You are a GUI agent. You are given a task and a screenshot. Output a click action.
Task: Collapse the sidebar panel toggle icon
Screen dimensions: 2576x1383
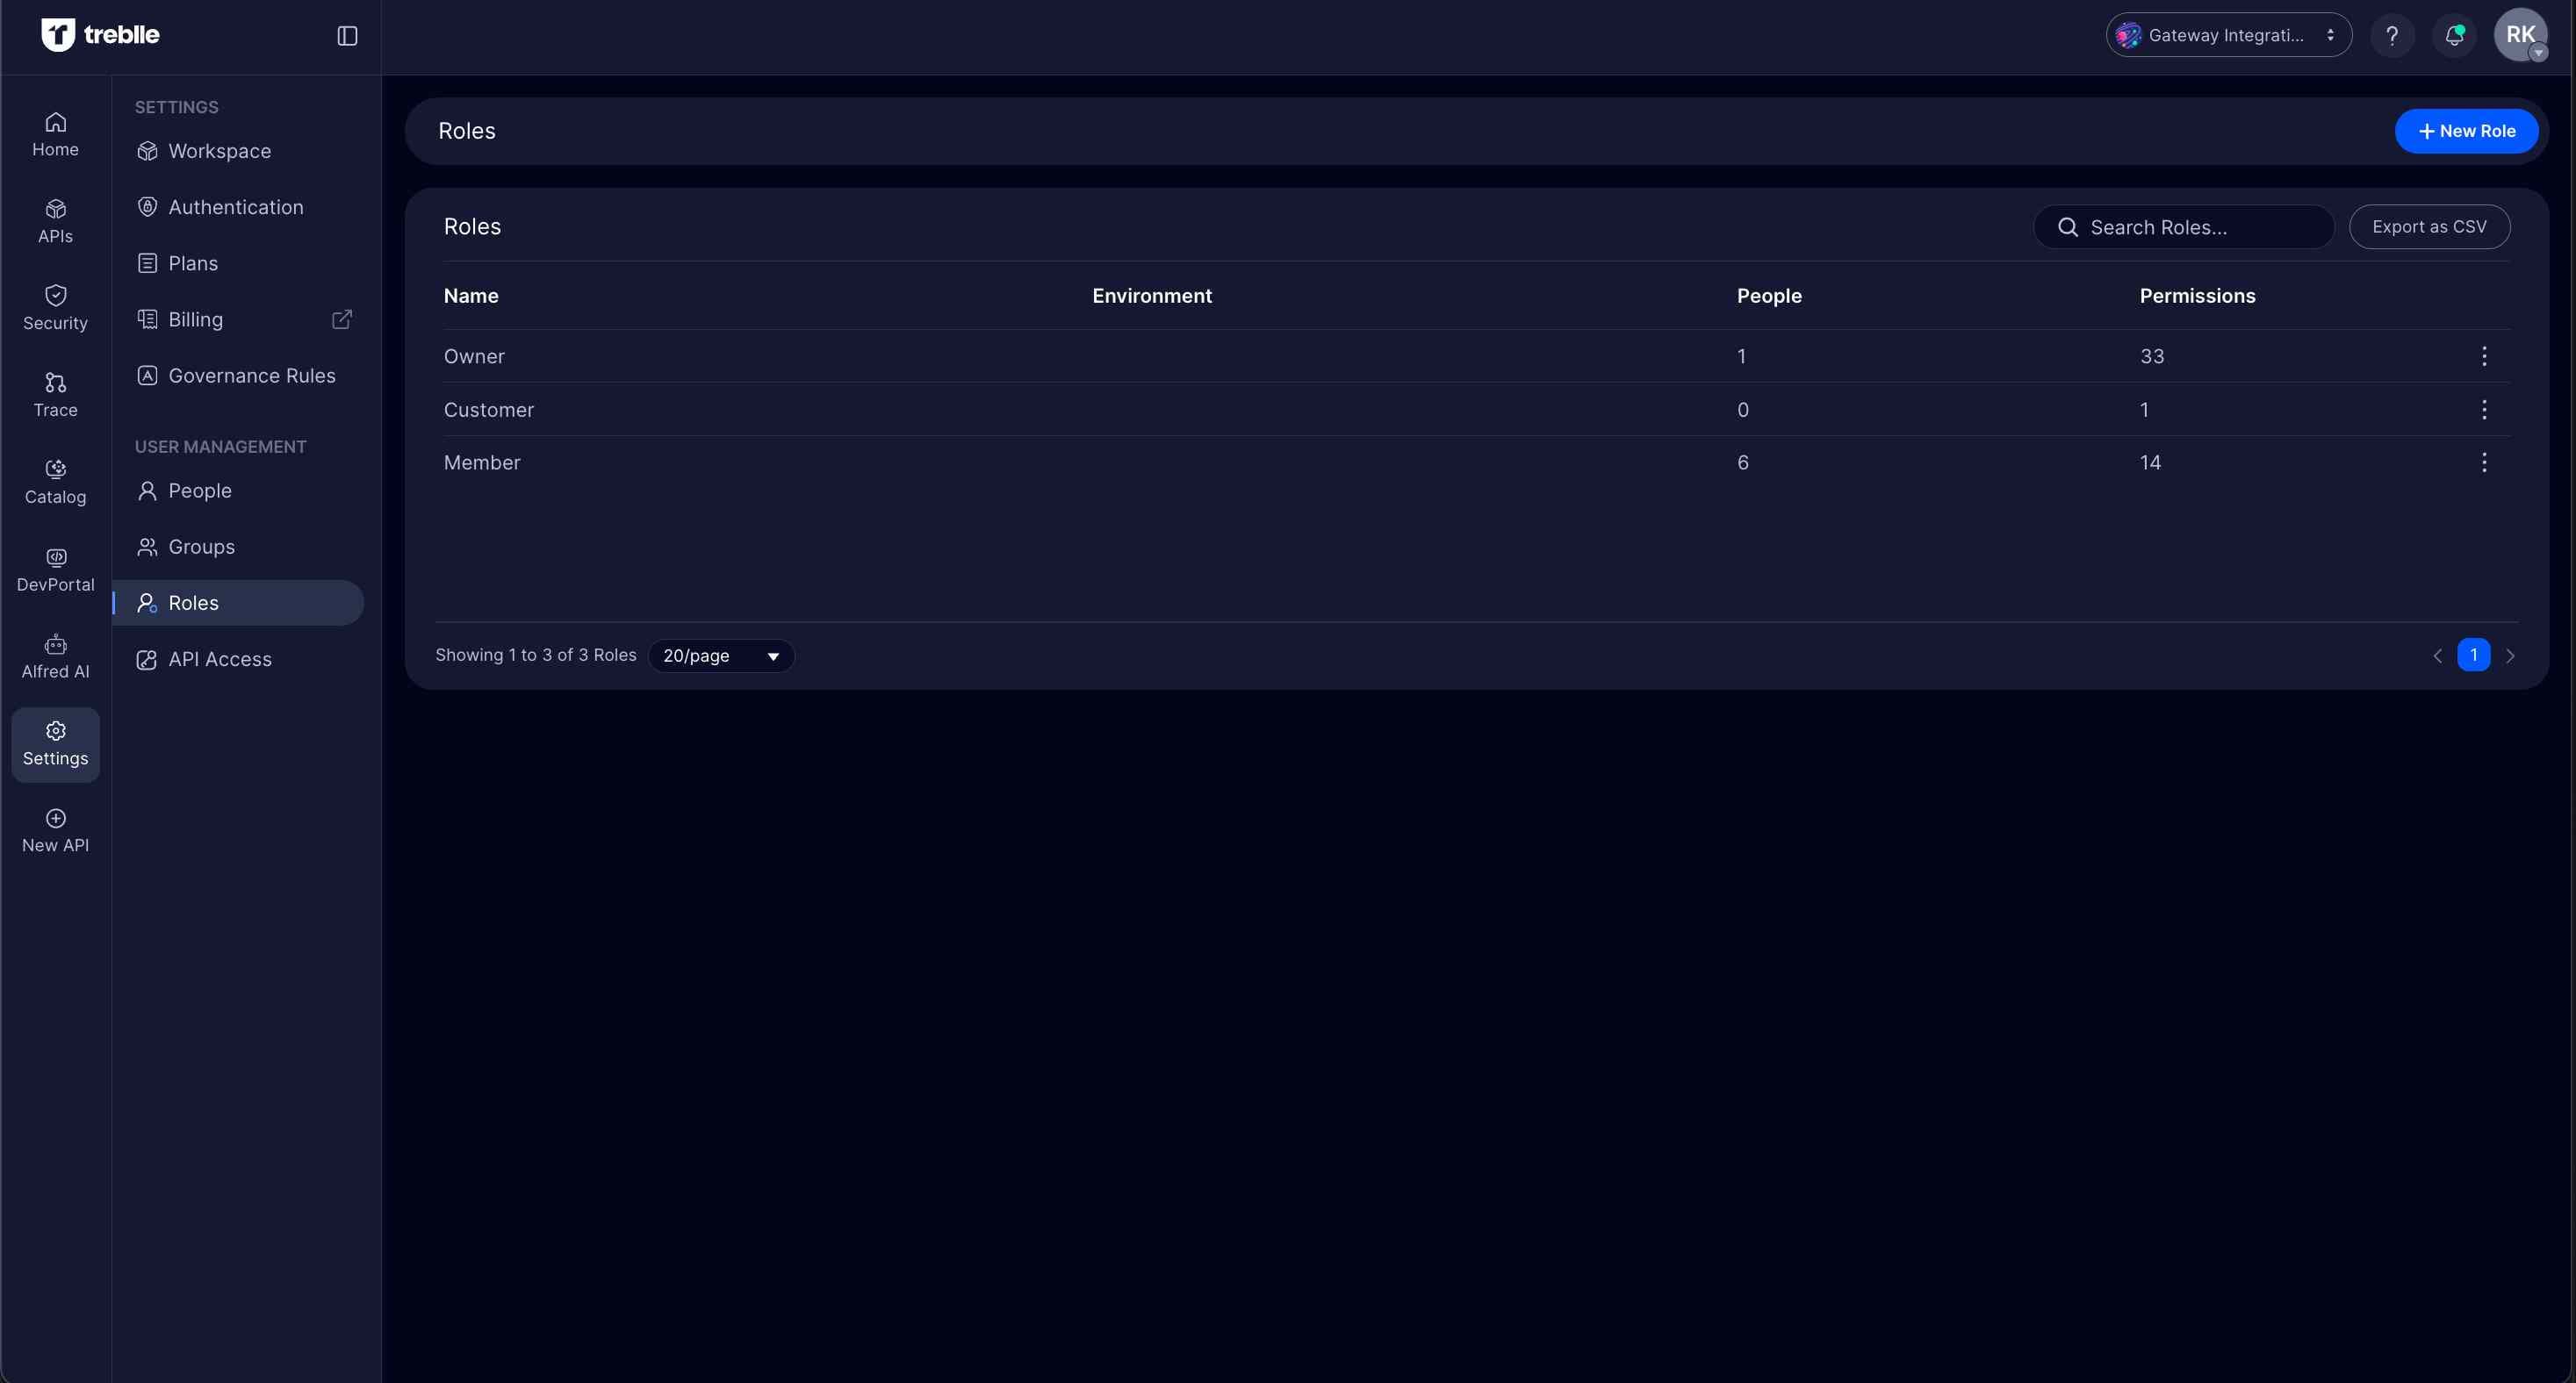click(347, 36)
